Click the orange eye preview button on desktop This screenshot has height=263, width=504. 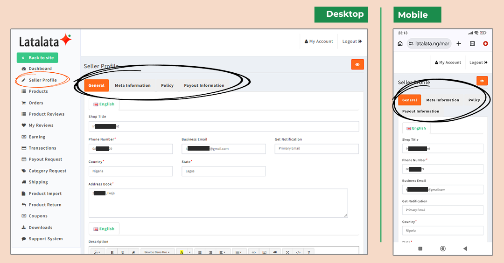[357, 64]
